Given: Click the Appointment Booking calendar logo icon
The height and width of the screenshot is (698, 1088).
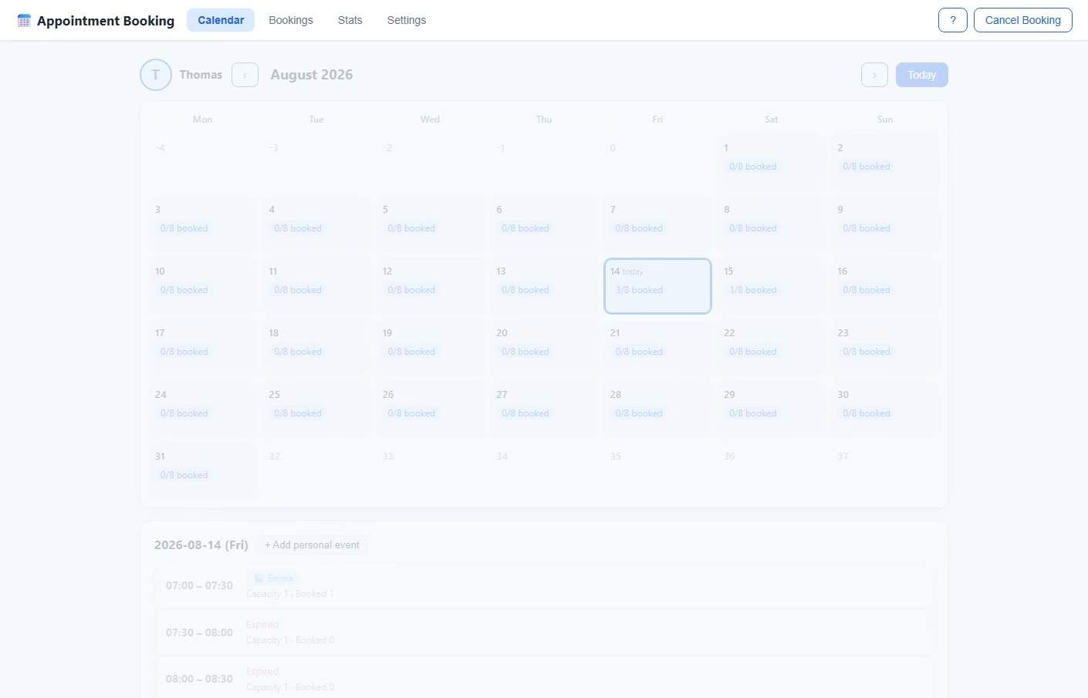Looking at the screenshot, I should (24, 21).
